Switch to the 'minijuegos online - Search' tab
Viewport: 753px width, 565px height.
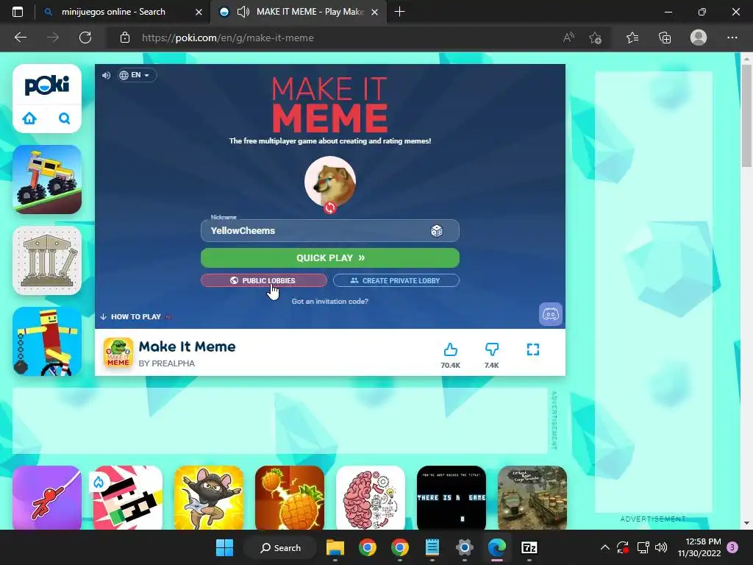point(113,12)
